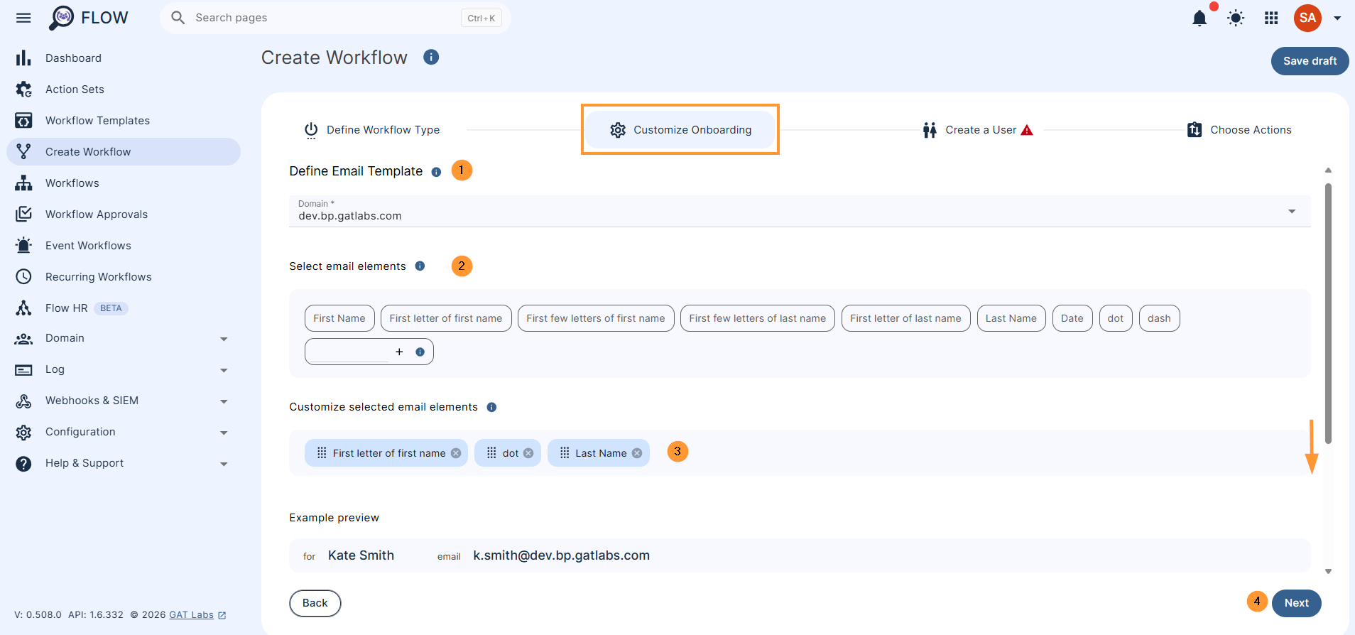
Task: Go to Define Workflow Type step
Action: 372,130
